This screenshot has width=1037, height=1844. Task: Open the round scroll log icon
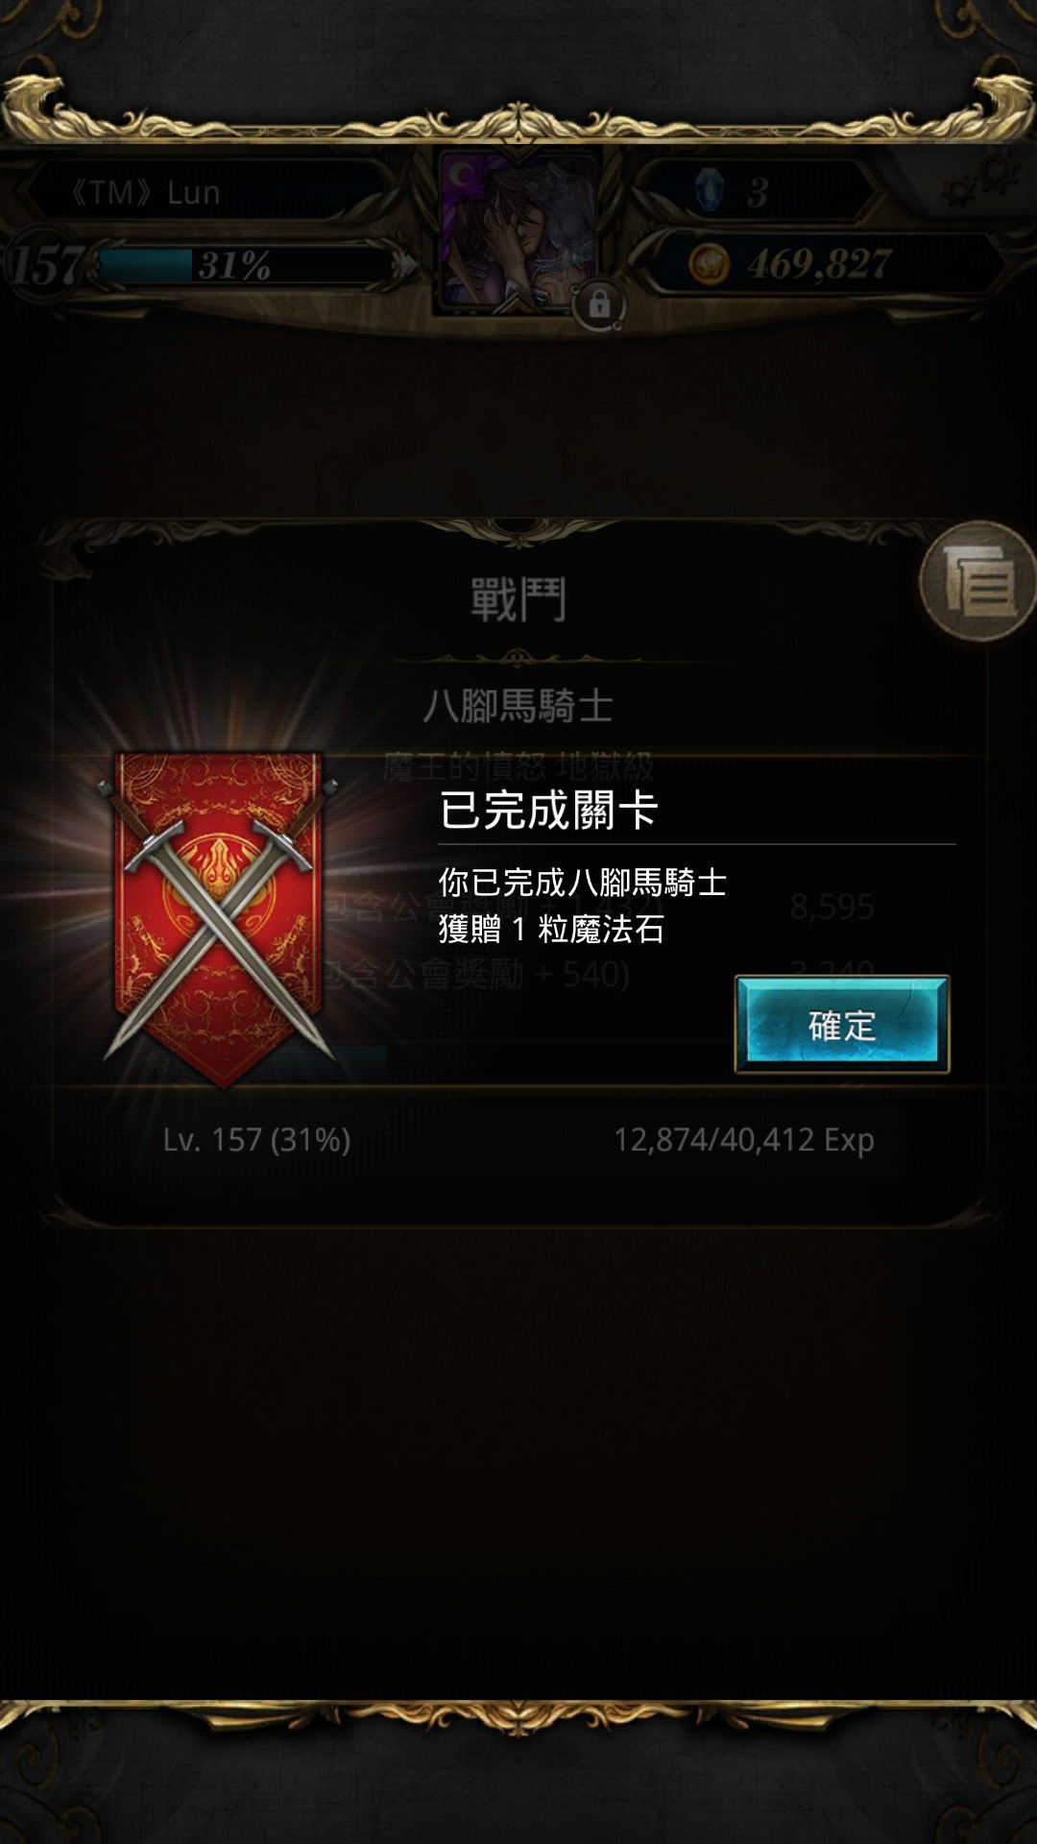click(977, 582)
